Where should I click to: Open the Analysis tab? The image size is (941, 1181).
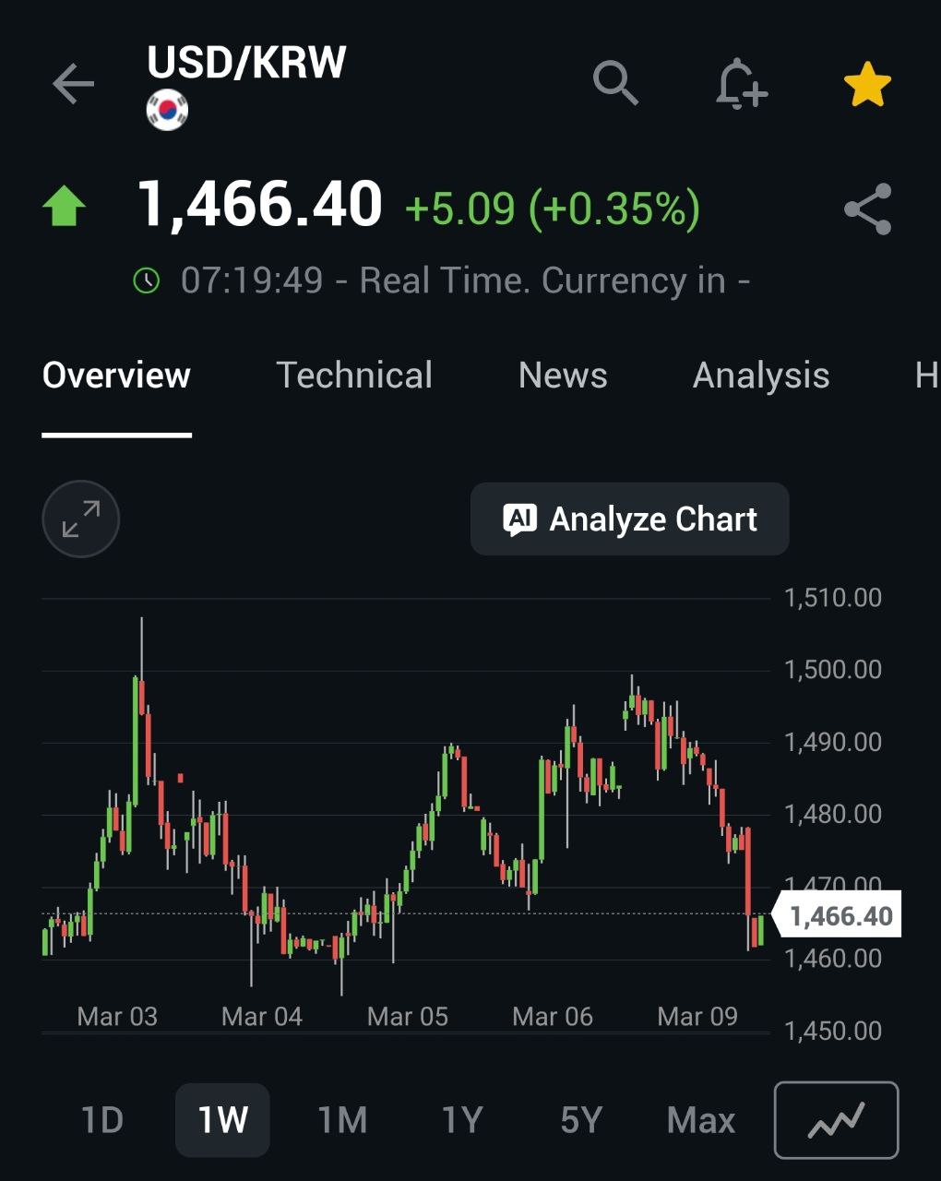[x=761, y=376]
